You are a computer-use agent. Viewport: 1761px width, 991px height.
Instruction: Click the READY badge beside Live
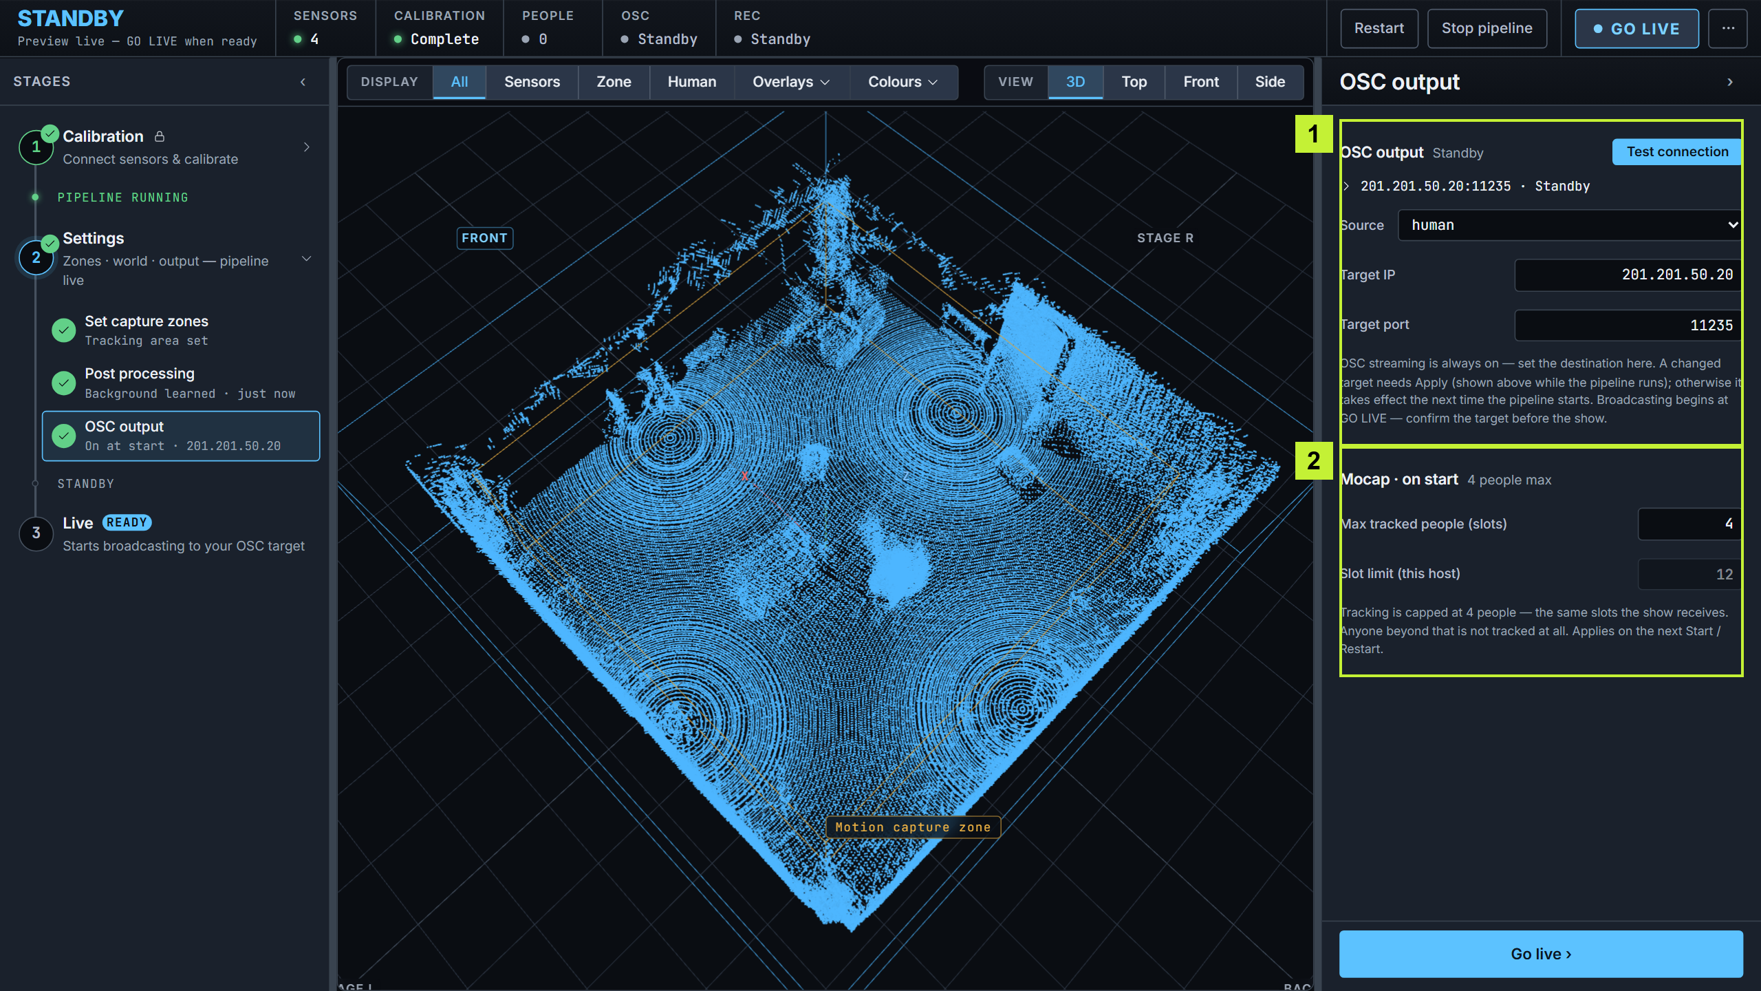[127, 522]
